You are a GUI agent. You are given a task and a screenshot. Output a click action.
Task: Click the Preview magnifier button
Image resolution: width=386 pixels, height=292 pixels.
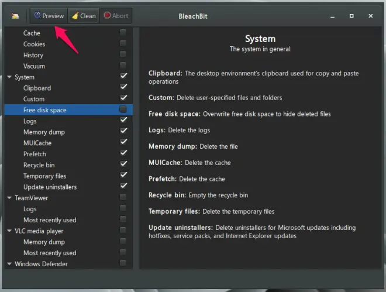click(x=49, y=16)
